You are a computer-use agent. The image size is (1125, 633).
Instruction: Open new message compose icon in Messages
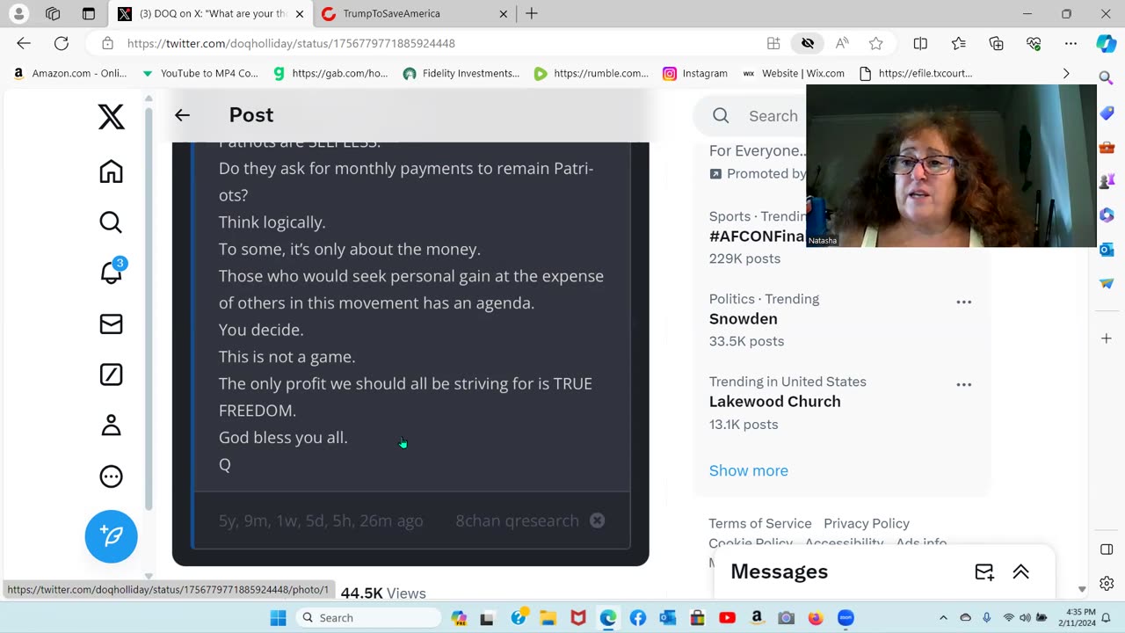984,572
